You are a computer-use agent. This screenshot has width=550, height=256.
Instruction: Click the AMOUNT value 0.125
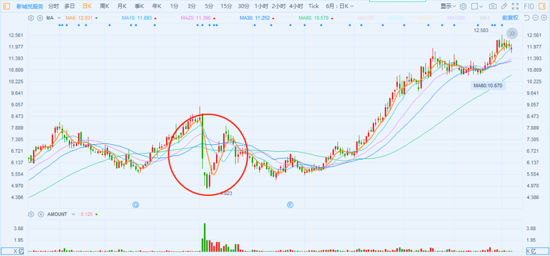click(x=87, y=214)
